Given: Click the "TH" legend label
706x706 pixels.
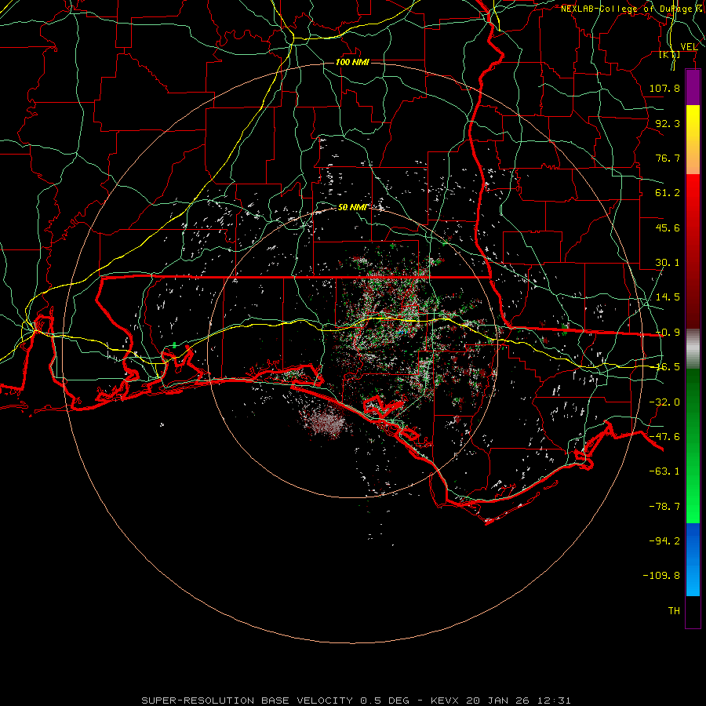Looking at the screenshot, I should tap(674, 611).
